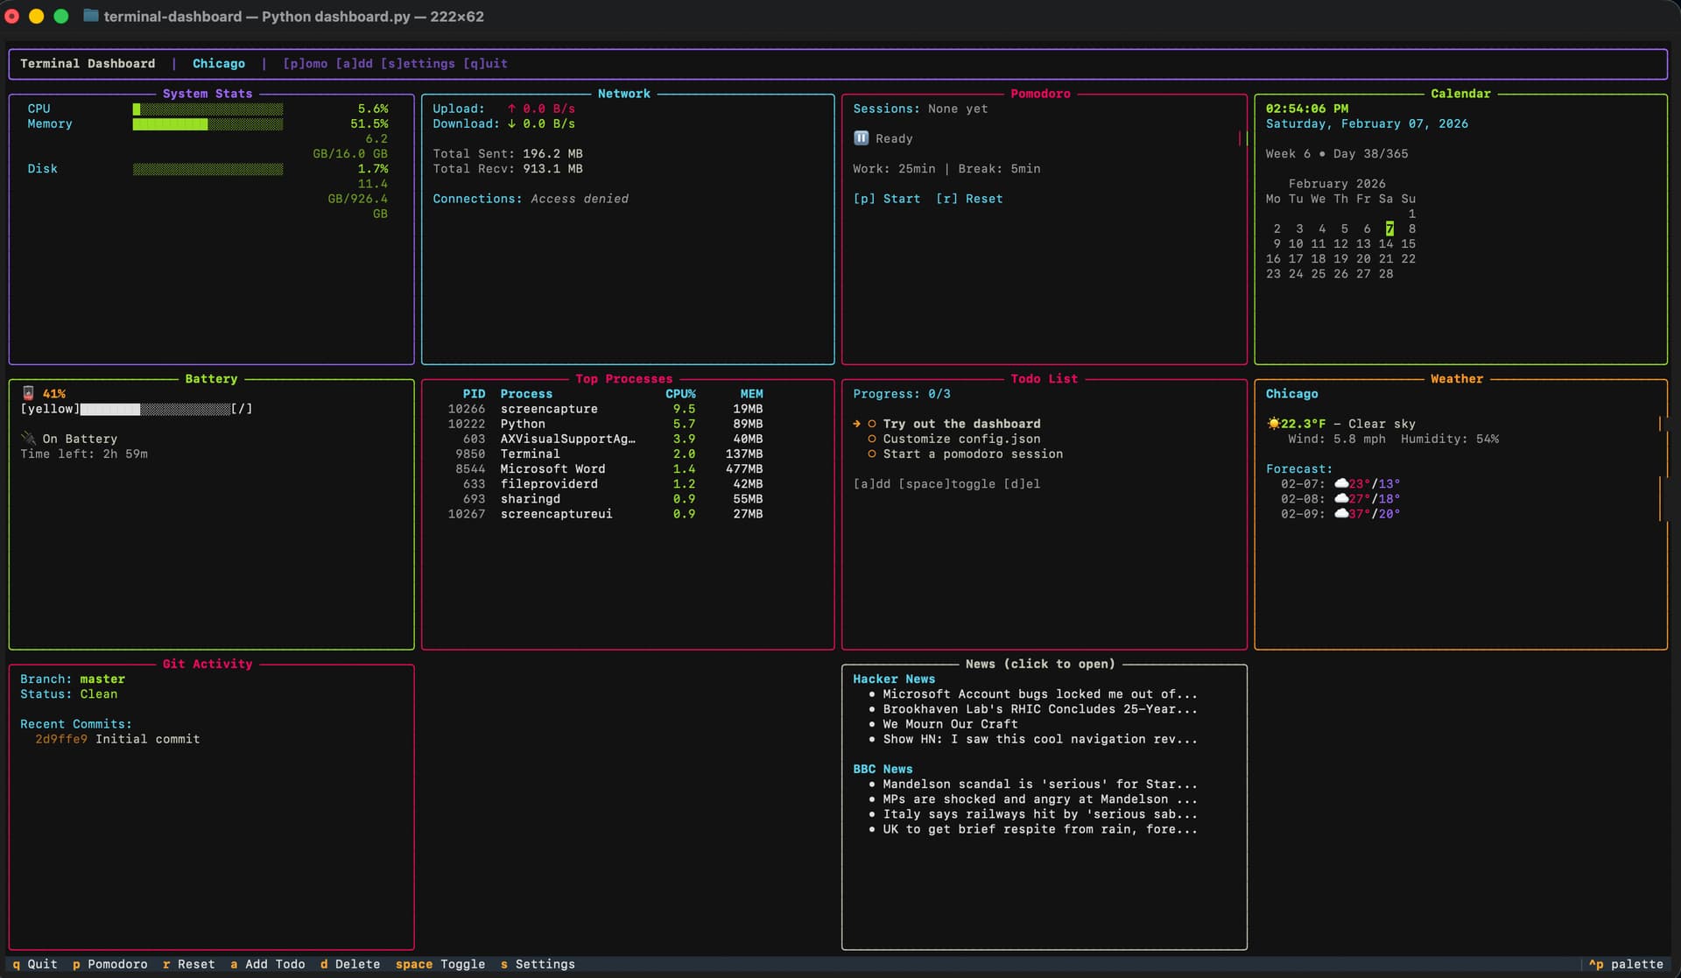Click highlighted day 7 in the calendar
This screenshot has width=1681, height=978.
(x=1389, y=229)
